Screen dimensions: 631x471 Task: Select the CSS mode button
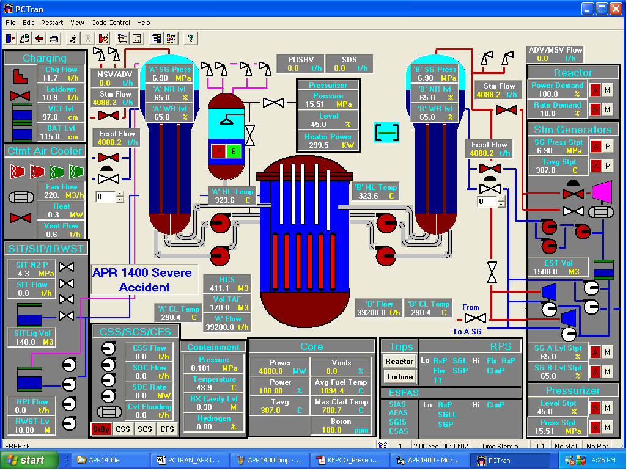coord(123,429)
